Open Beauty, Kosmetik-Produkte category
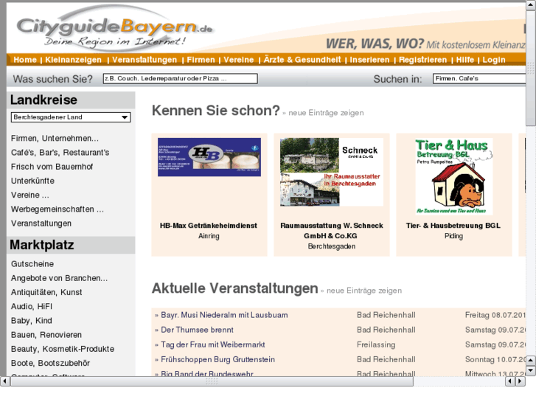536x402 pixels. click(x=63, y=350)
